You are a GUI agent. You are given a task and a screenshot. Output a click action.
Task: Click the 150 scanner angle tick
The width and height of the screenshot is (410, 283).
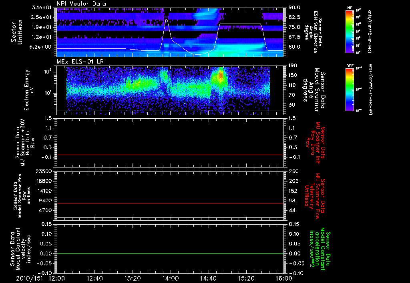click(x=293, y=75)
